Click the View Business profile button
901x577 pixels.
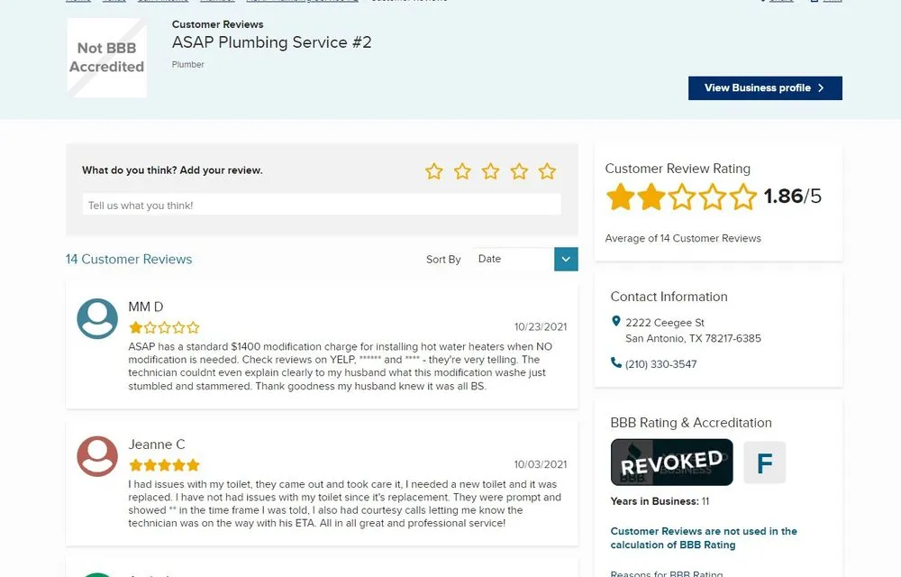click(x=765, y=87)
